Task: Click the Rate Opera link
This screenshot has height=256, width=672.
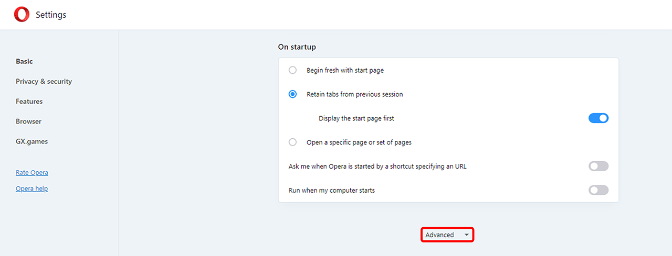Action: pos(31,172)
